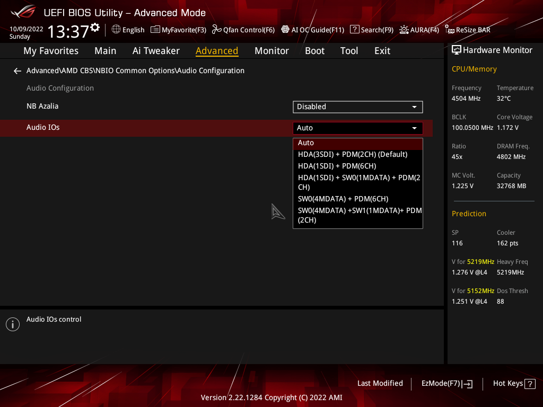Expand the NB Azalia dropdown
Image resolution: width=543 pixels, height=407 pixels.
[x=357, y=107]
